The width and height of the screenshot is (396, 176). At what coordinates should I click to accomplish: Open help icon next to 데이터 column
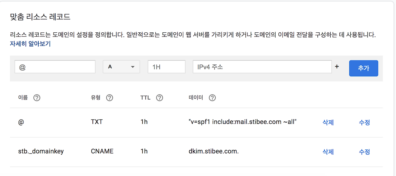click(212, 98)
